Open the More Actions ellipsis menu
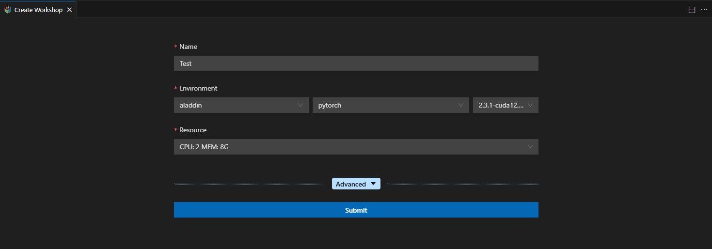 pos(704,10)
